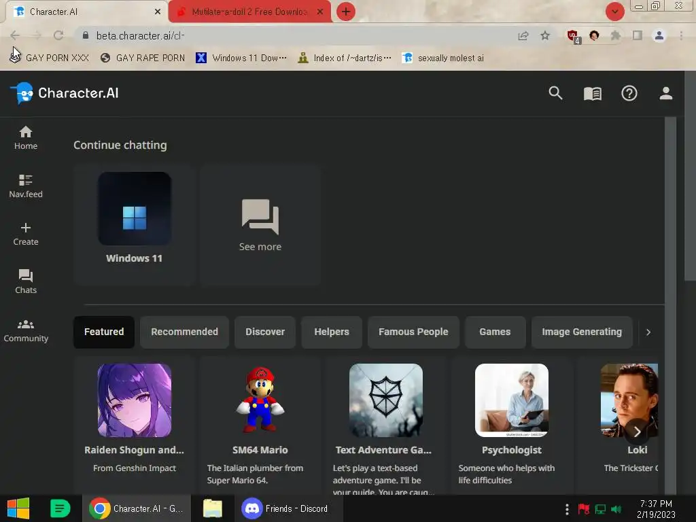Screen dimensions: 696x522
Task: Open the Helpers tab
Action: (332, 332)
